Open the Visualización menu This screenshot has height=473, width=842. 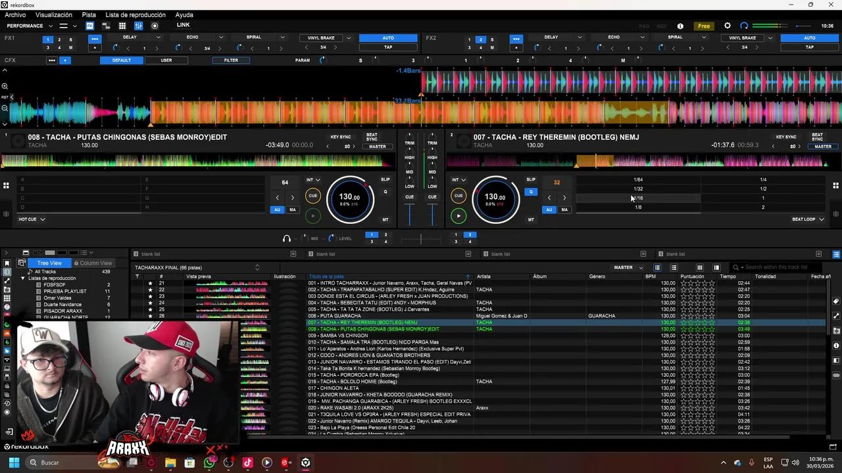(54, 14)
